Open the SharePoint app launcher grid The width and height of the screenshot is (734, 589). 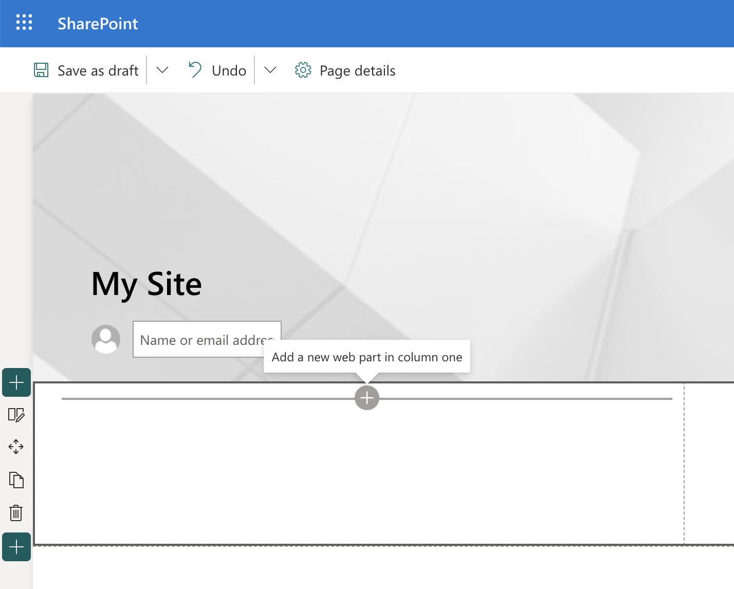point(24,23)
